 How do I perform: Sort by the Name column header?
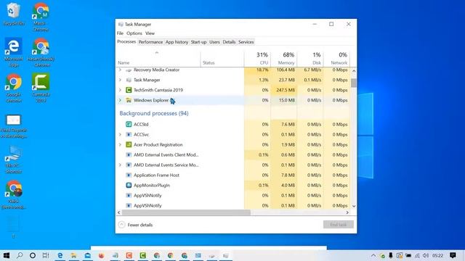coord(158,58)
